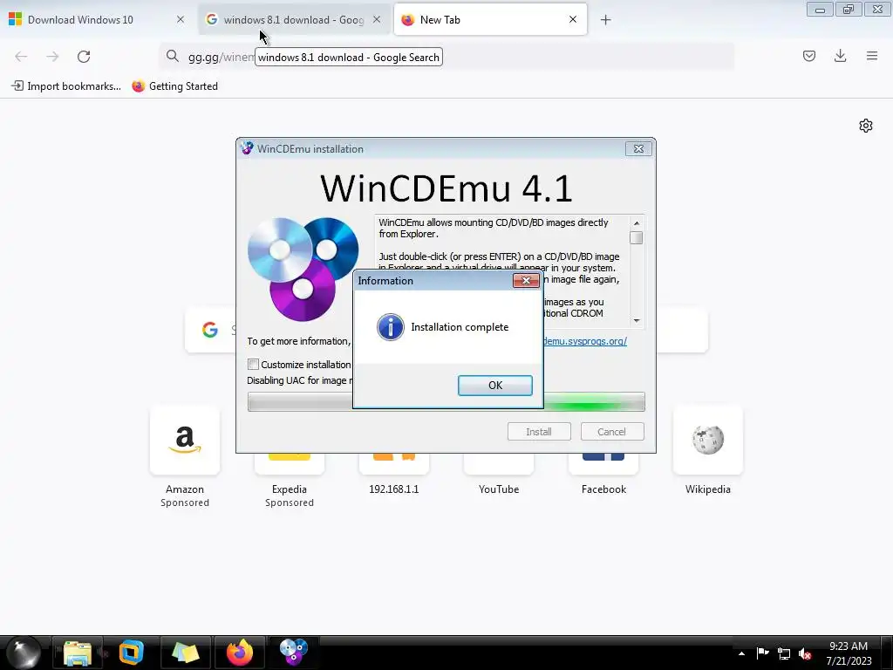
Task: Click the network tray icon
Action: tap(784, 654)
